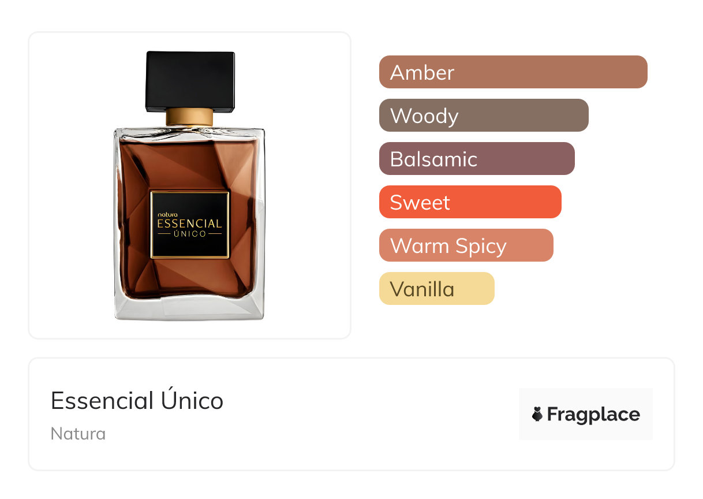Screen dimensions: 703x499
Task: Click the Essencial Único title
Action: click(x=137, y=401)
